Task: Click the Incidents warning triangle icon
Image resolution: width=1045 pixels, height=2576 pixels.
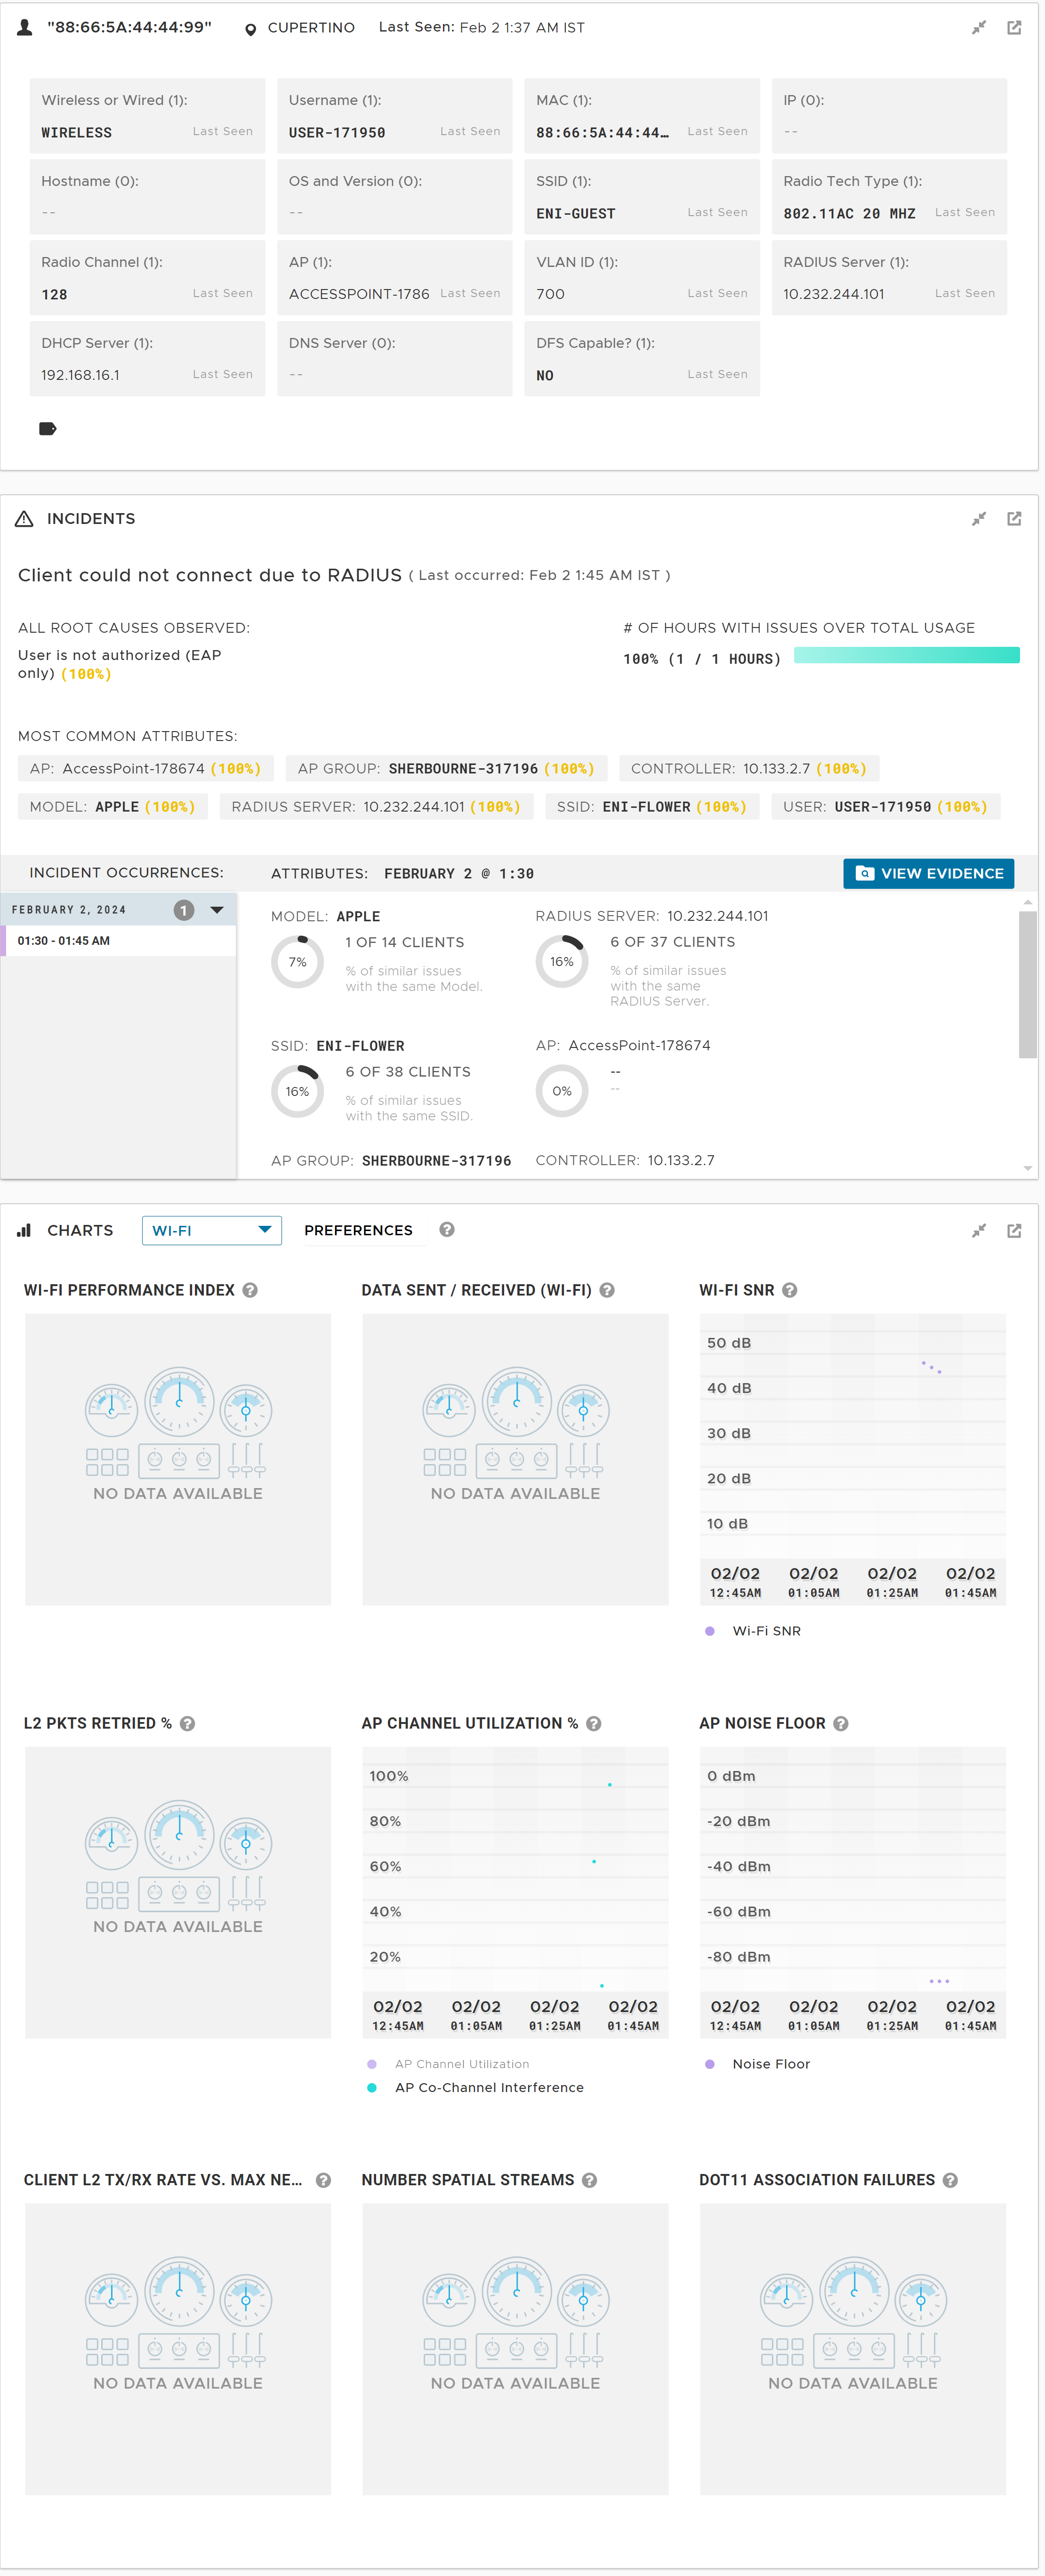Action: click(x=25, y=519)
